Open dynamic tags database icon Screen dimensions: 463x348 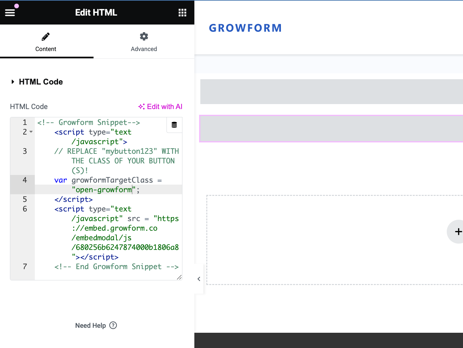(x=174, y=125)
